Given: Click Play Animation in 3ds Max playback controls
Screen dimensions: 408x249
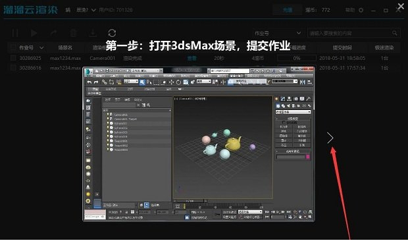Looking at the screenshot, I should (278, 212).
